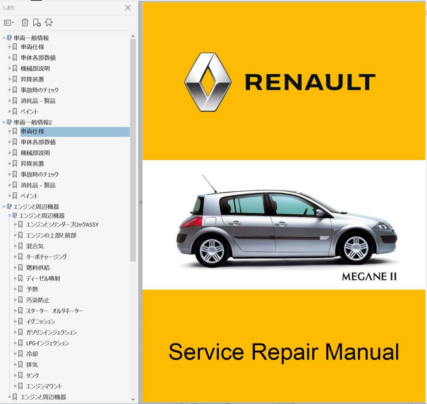This screenshot has width=427, height=404.
Task: Open 消耗品 - 製品 under 車両一般情報
Action: coord(38,101)
